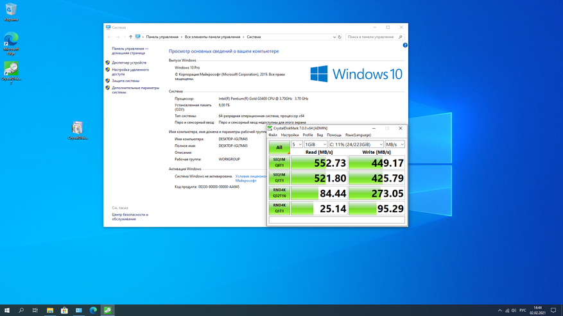The width and height of the screenshot is (563, 316).
Task: Open advanced system settings link
Action: click(x=135, y=90)
